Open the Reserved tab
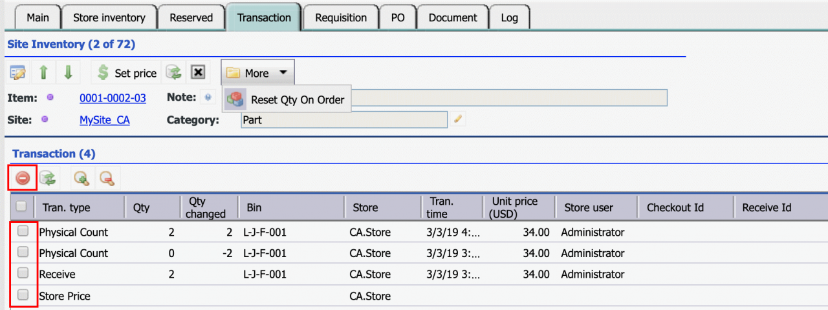The image size is (828, 310). tap(191, 17)
